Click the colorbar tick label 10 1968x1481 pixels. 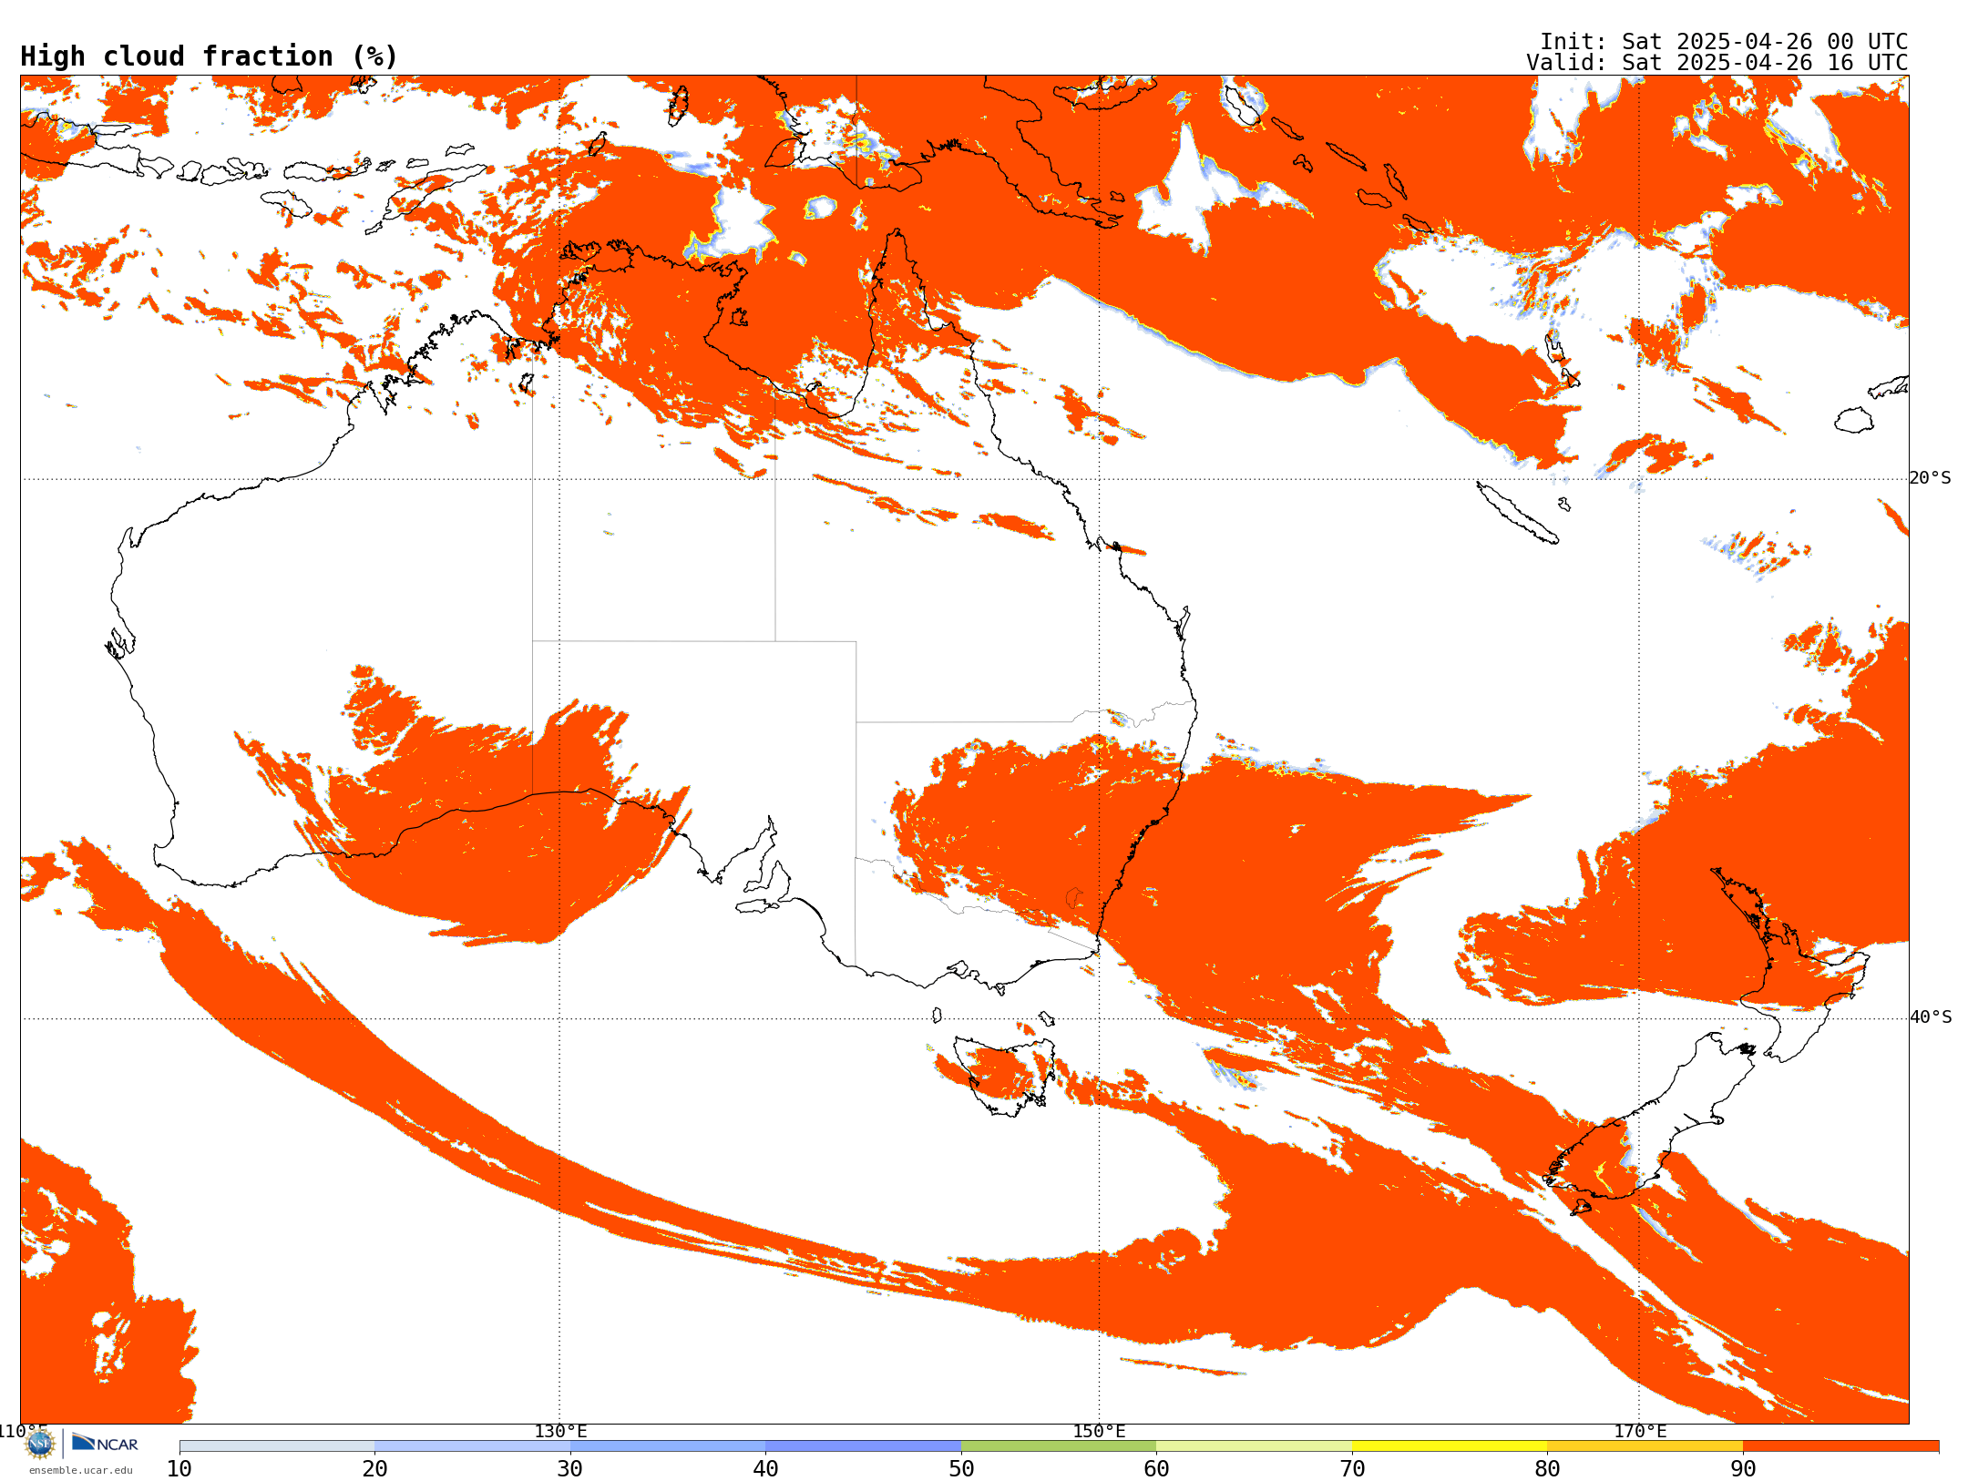tap(179, 1469)
